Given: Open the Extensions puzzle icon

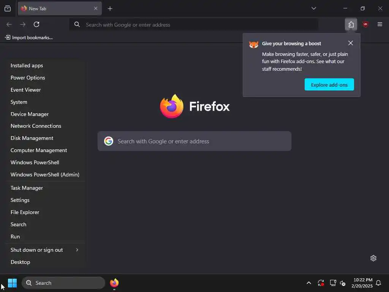Looking at the screenshot, I should point(351,24).
